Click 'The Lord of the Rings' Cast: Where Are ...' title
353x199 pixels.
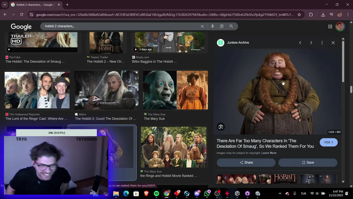[36, 119]
